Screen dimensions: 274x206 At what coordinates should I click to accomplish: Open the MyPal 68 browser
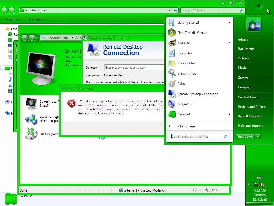click(200, 43)
